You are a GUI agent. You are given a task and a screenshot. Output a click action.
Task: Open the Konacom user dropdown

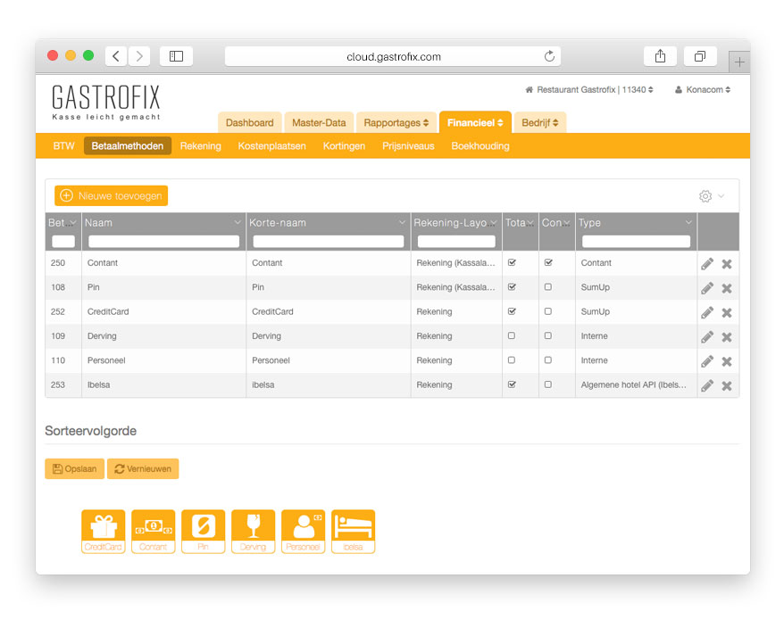click(x=703, y=90)
